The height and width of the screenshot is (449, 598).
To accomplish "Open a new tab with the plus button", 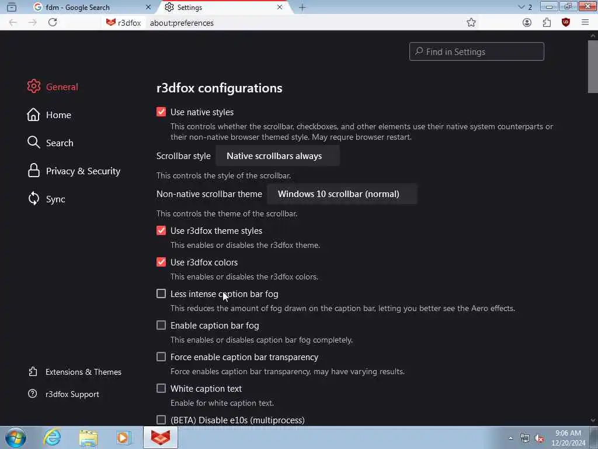I will click(302, 7).
